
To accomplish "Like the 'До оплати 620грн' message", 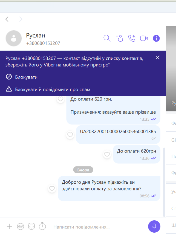I will pyautogui.click(x=107, y=154).
